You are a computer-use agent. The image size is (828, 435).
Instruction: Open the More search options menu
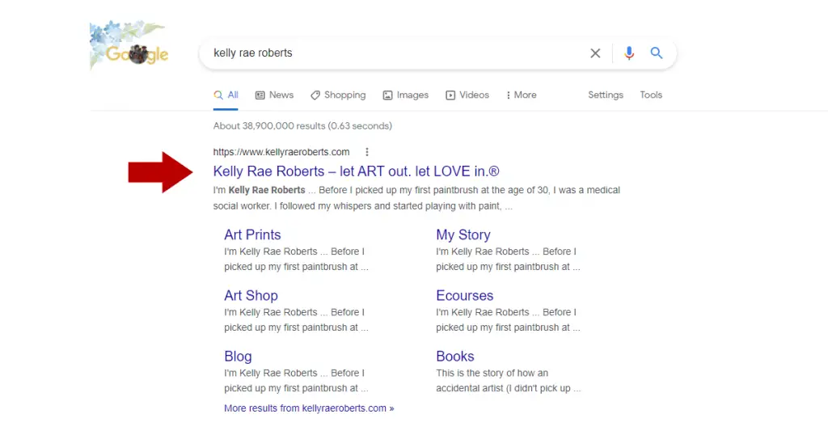[522, 95]
